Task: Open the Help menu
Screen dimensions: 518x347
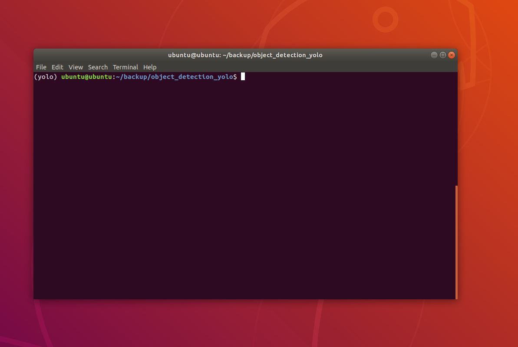Action: 150,67
